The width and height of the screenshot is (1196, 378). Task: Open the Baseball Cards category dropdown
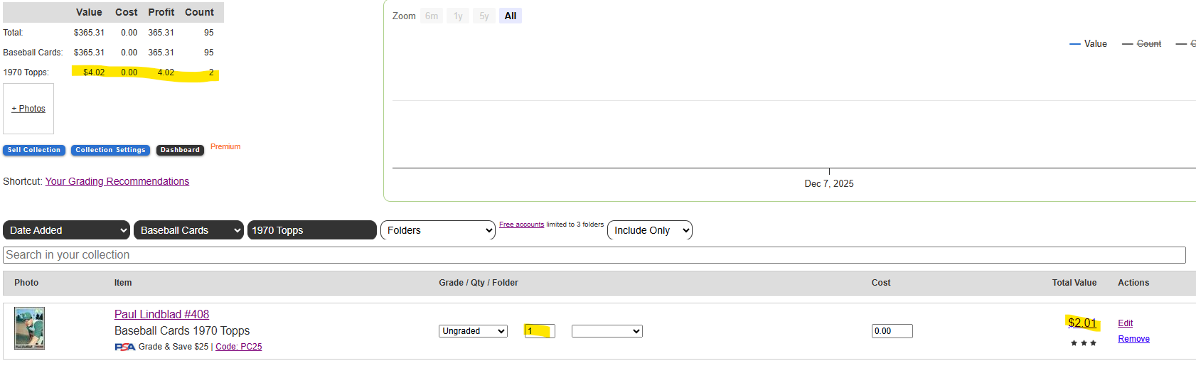tap(189, 230)
